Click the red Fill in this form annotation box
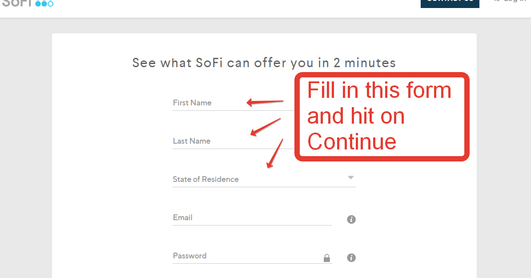 (x=382, y=117)
